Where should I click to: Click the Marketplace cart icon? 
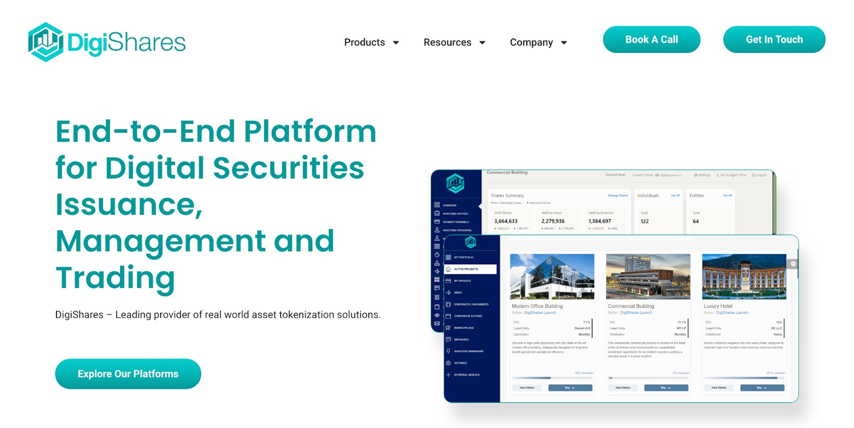point(448,328)
